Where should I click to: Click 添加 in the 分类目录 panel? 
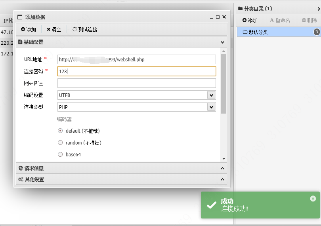tap(250, 20)
